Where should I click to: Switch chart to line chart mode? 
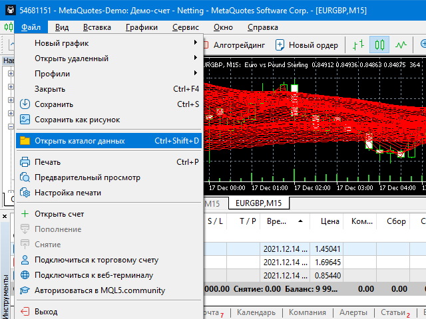pyautogui.click(x=401, y=45)
